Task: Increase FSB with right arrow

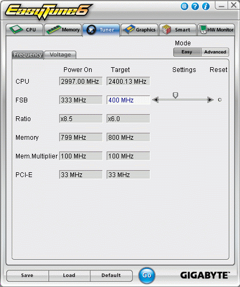Action: click(x=211, y=100)
